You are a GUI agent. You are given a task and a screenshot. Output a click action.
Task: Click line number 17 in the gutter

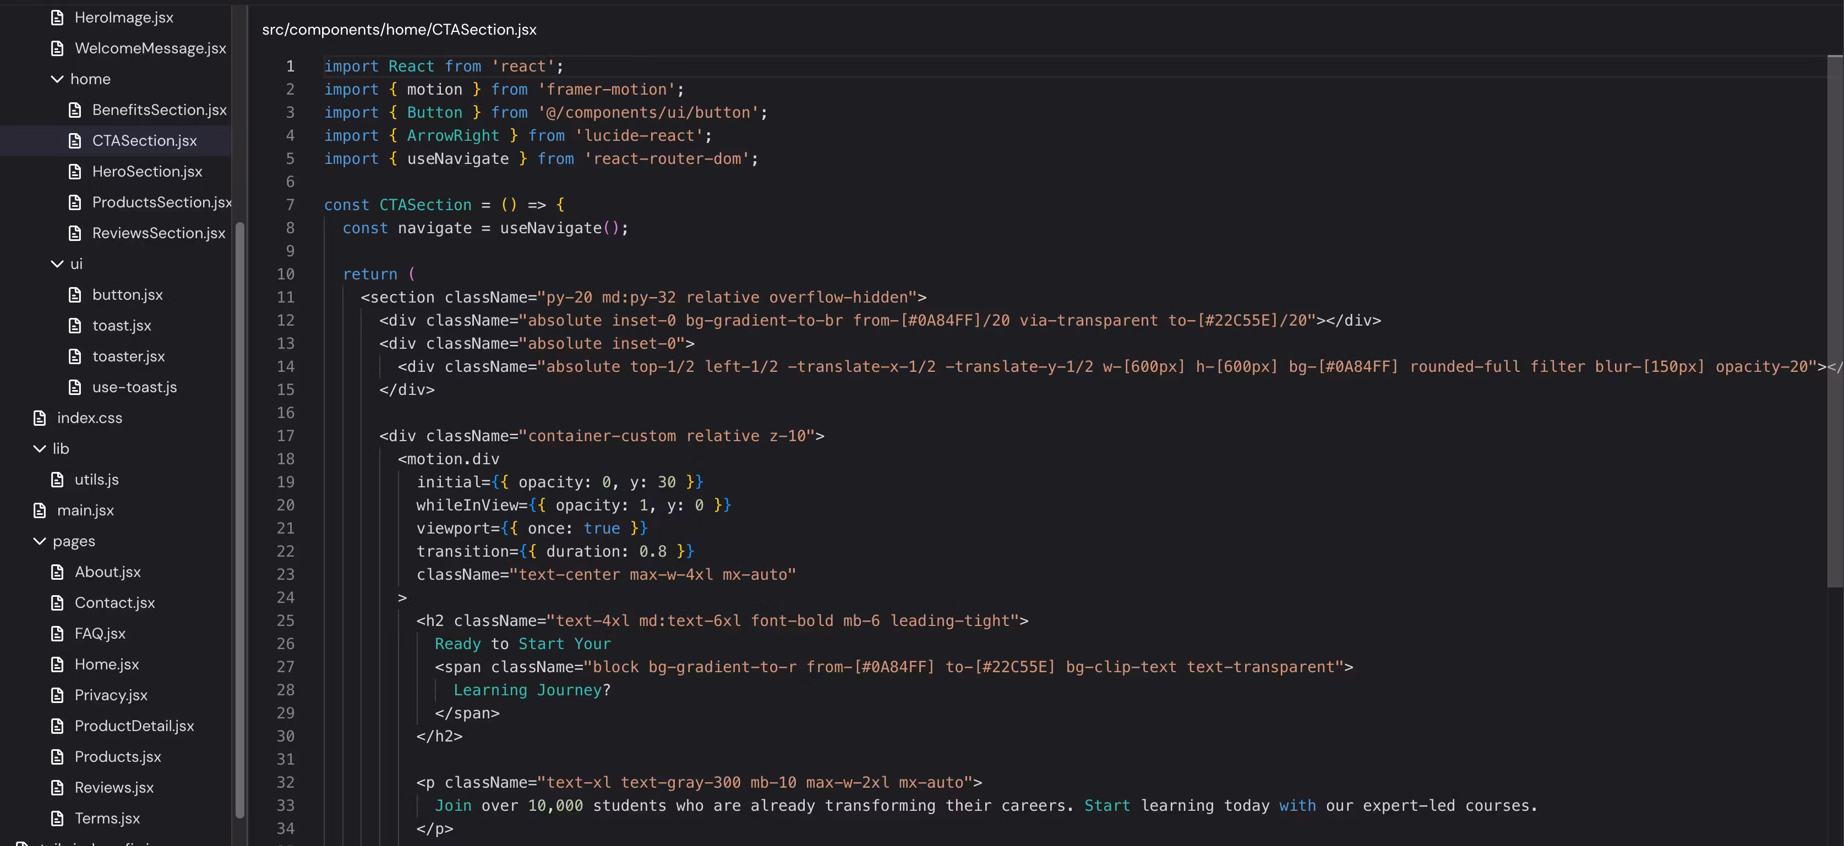click(x=285, y=436)
